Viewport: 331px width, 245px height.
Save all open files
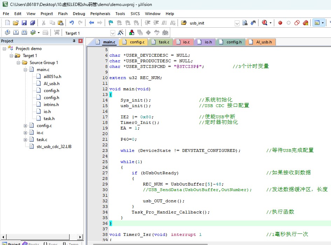click(33, 23)
